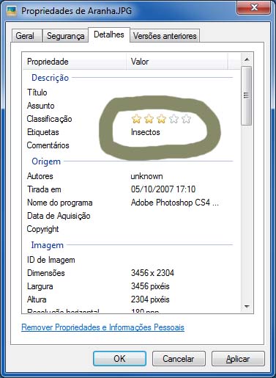
Task: Open the Versões anteriores tab
Action: (x=165, y=36)
